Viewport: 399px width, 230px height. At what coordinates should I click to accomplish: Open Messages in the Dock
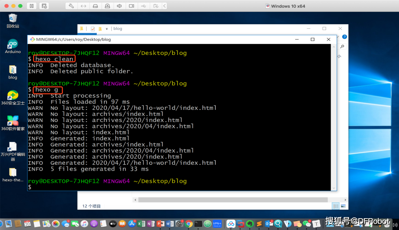point(65,224)
